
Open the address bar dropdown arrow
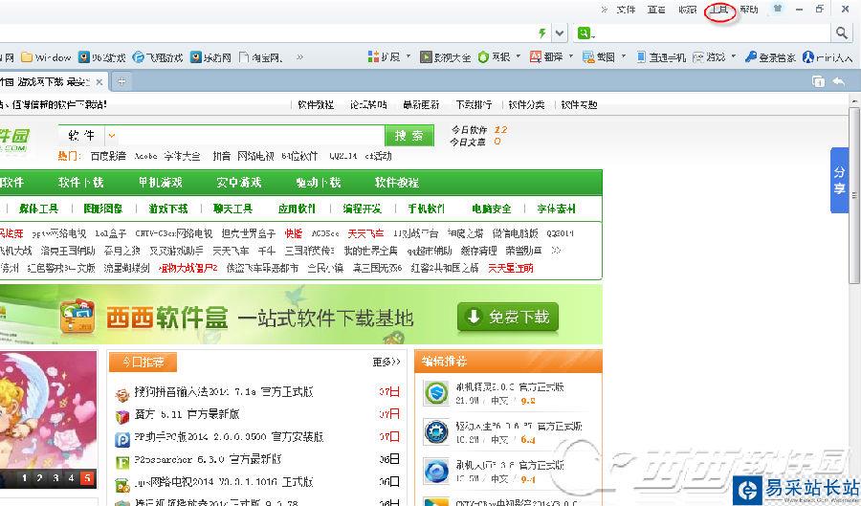[559, 33]
